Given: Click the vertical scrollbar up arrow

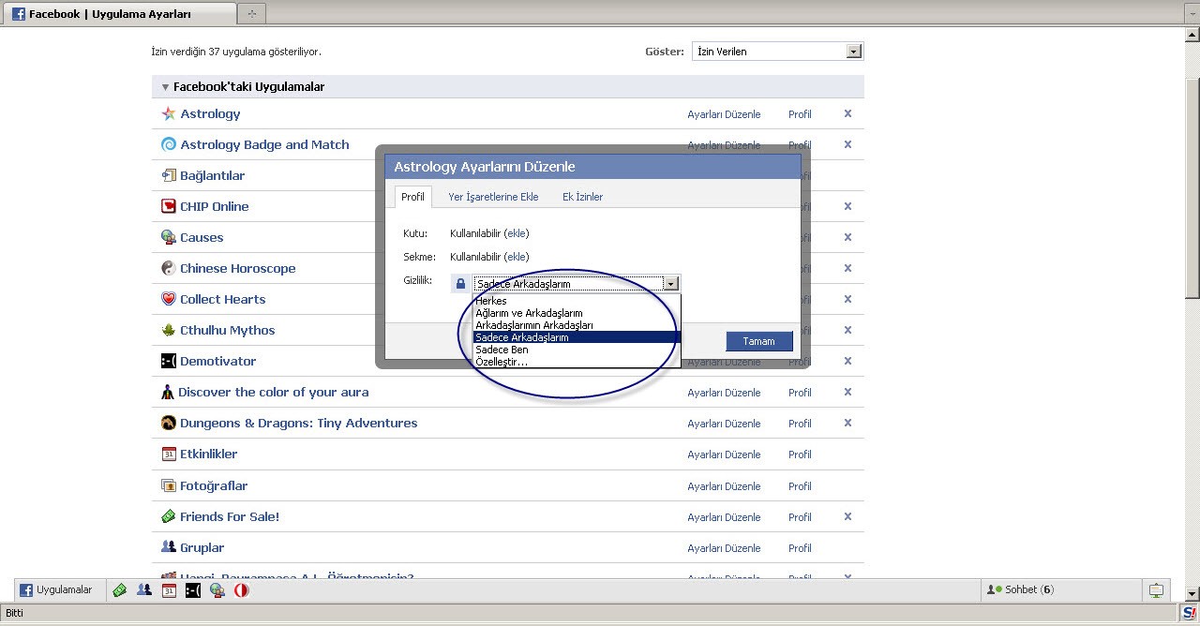Looking at the screenshot, I should (1192, 34).
